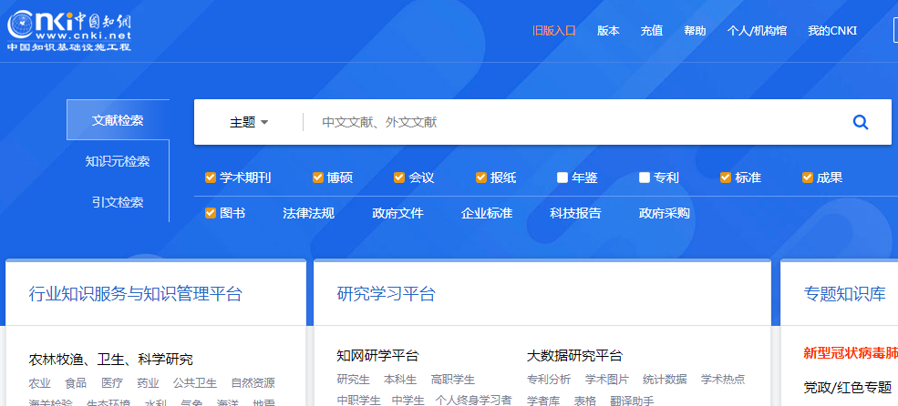898x406 pixels.
Task: Open the 旧版入口 link
Action: 553,31
